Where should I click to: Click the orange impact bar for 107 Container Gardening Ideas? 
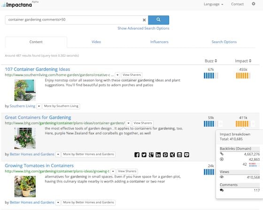pyautogui.click(x=243, y=75)
